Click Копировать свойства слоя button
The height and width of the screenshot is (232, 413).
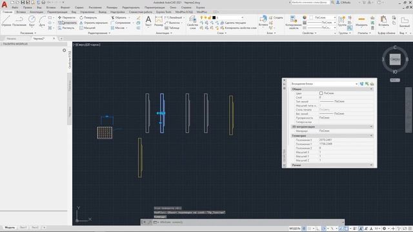tap(238, 28)
